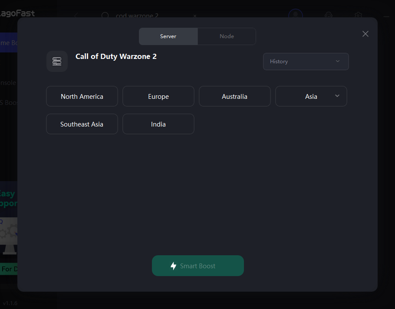This screenshot has height=309, width=395.
Task: Select the India server
Action: pyautogui.click(x=158, y=124)
